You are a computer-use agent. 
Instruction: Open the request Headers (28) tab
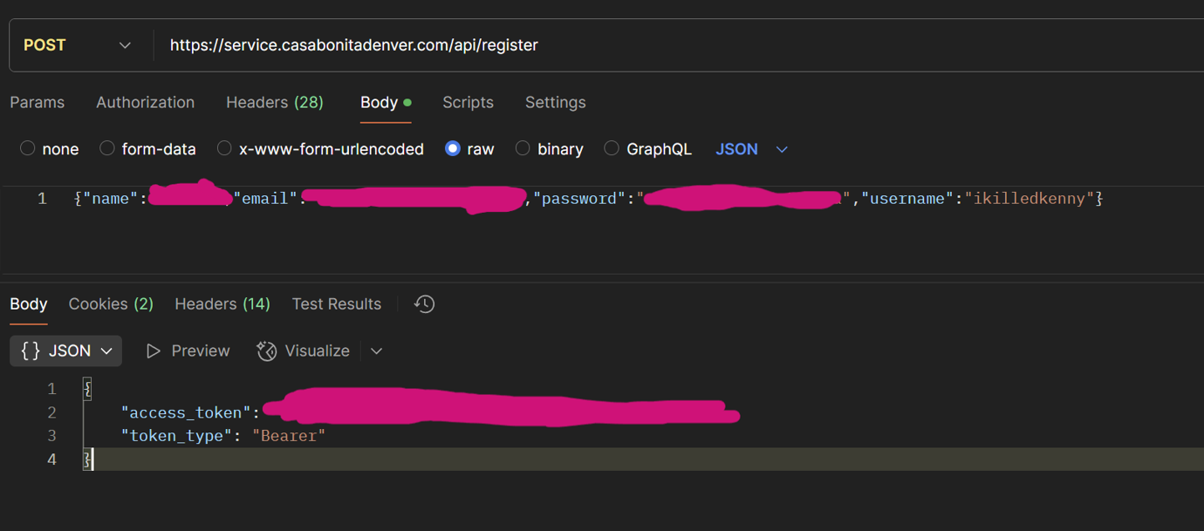pos(275,102)
